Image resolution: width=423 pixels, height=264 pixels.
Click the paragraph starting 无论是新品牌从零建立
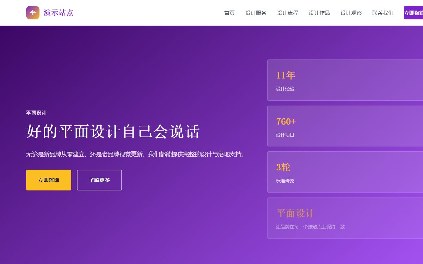point(136,154)
